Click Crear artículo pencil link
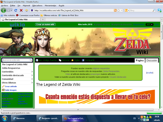Screen dimensions: 163x122 [x=9, y=86]
